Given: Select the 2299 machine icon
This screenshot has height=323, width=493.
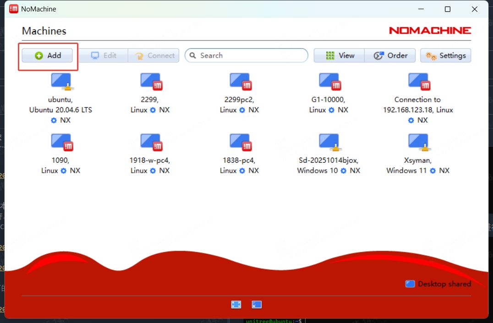Looking at the screenshot, I should tap(151, 82).
